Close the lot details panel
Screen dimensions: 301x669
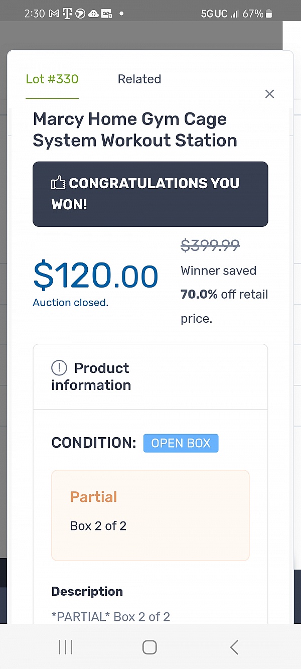pyautogui.click(x=269, y=94)
